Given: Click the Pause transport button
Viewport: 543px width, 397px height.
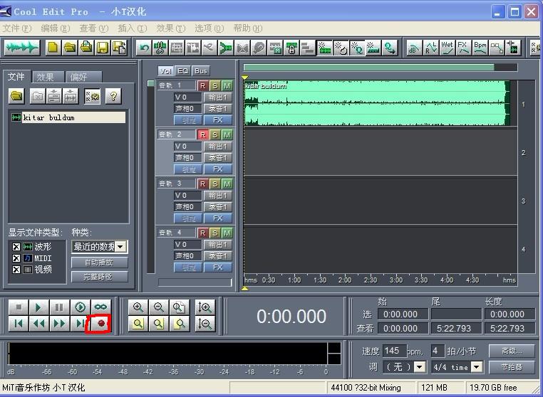Looking at the screenshot, I should (x=59, y=307).
